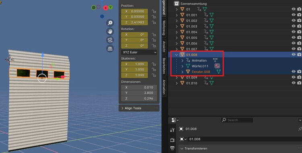
Task: Open the Werkzeug sidebar tab
Action: coord(164,27)
